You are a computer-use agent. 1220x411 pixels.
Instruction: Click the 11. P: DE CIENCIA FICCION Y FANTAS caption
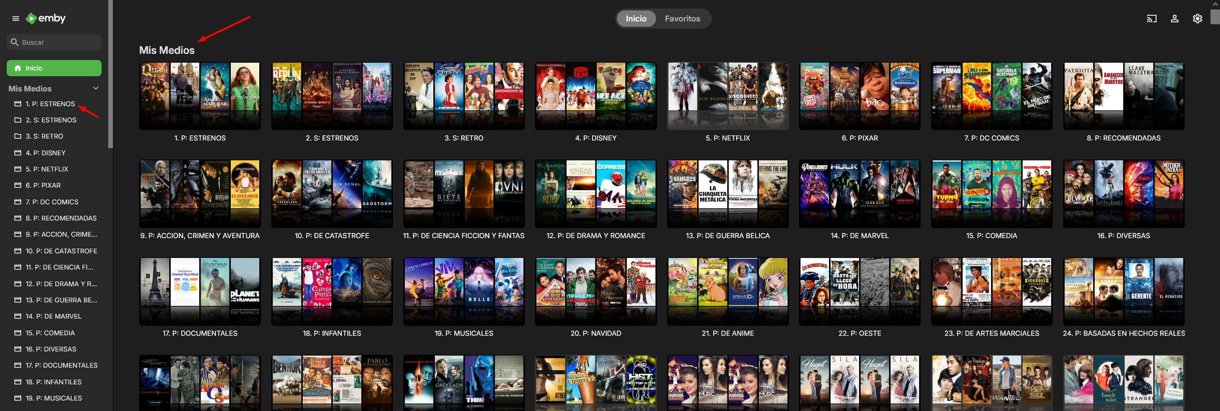point(464,236)
